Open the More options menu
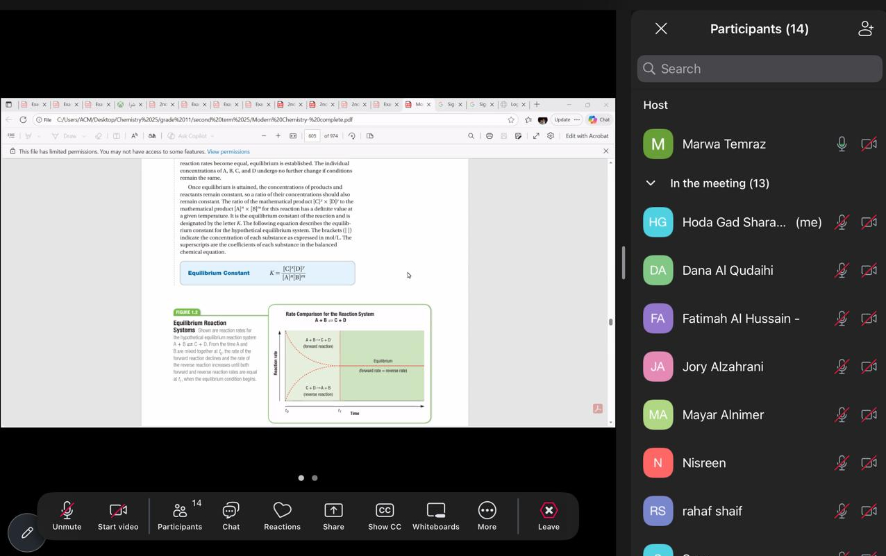Viewport: 886px width, 556px height. (x=487, y=516)
